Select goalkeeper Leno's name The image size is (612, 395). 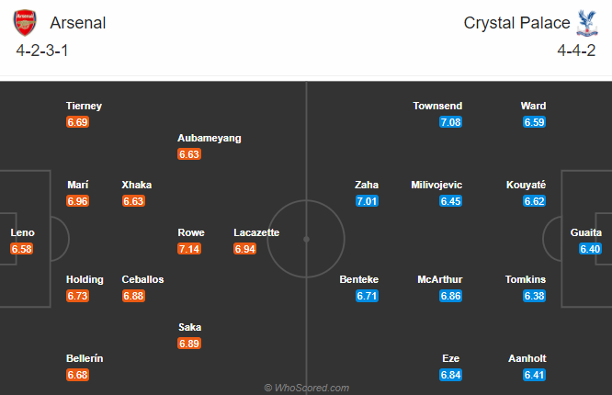click(22, 232)
